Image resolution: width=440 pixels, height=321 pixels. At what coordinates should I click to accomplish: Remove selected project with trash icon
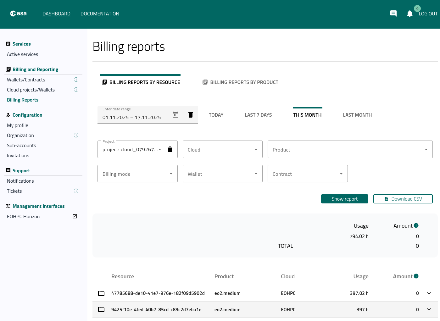pyautogui.click(x=170, y=149)
